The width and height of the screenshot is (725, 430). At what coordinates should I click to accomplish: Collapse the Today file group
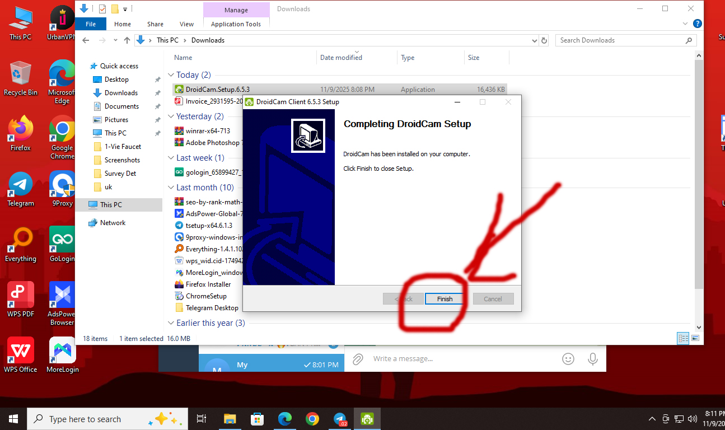pos(171,75)
